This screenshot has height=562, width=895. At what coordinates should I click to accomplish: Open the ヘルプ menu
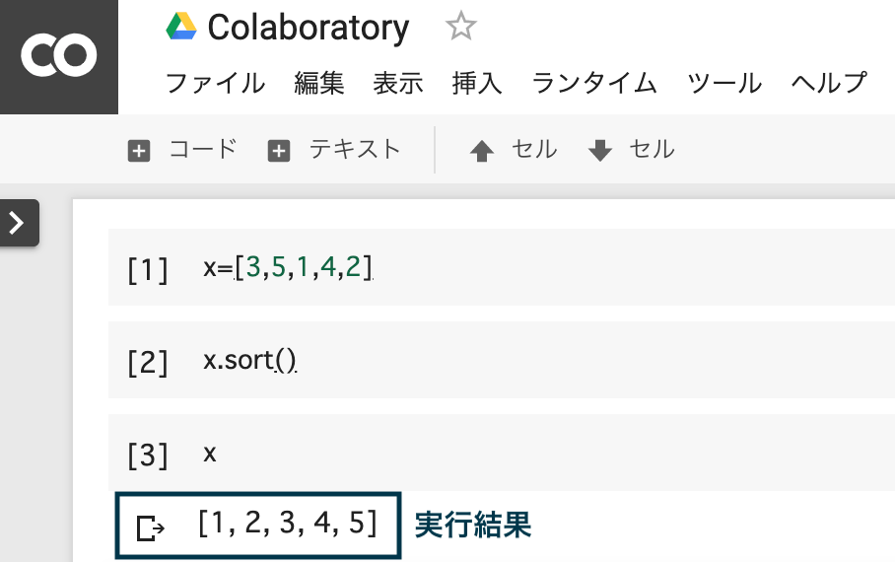(x=829, y=83)
